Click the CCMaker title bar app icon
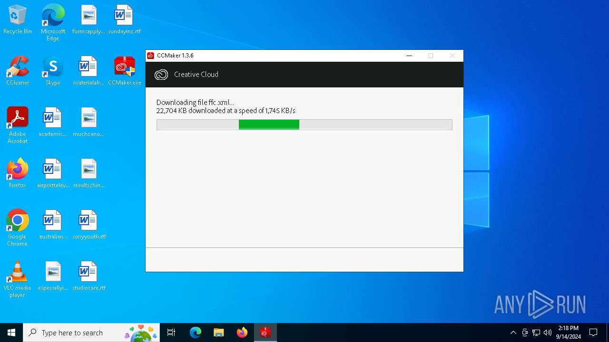This screenshot has width=609, height=342. 151,56
